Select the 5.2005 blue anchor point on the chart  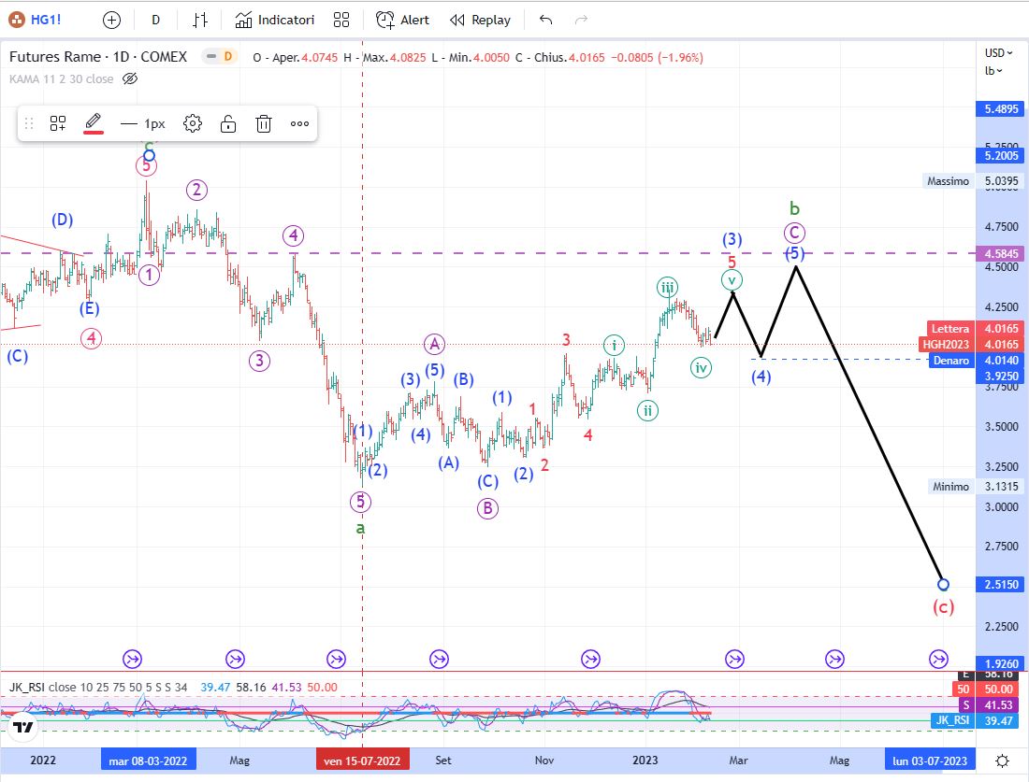coord(149,155)
